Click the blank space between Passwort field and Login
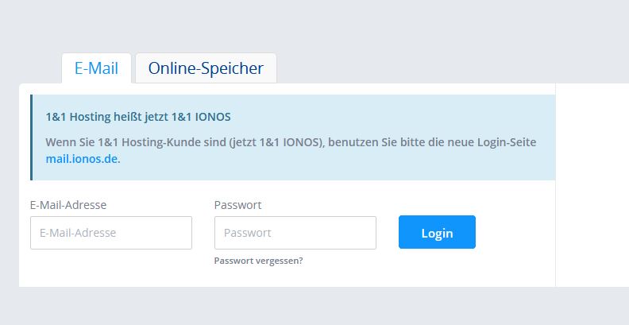Viewport: 629px width, 325px height. 388,233
